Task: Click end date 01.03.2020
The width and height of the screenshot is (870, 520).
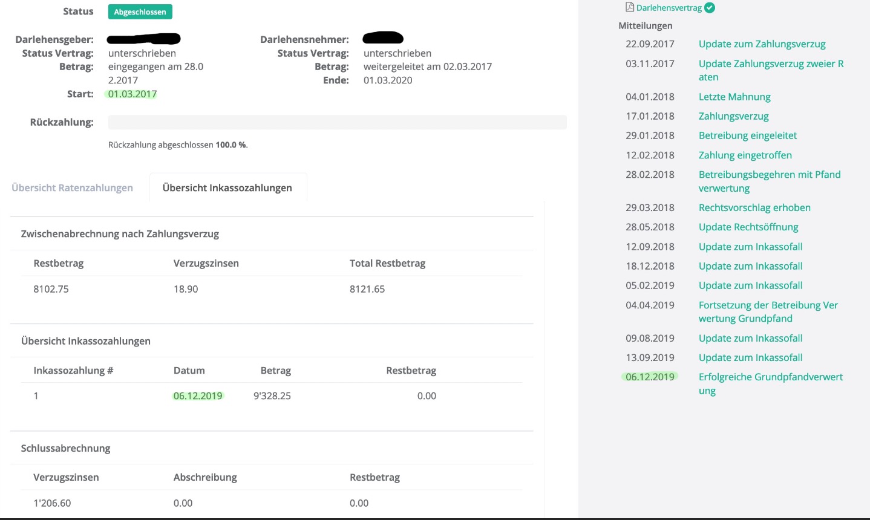Action: [x=388, y=80]
